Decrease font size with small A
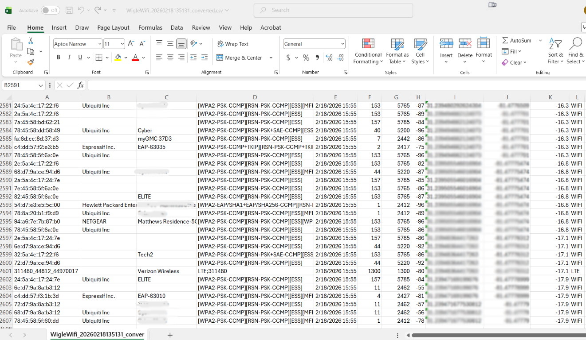This screenshot has width=586, height=340. (142, 44)
